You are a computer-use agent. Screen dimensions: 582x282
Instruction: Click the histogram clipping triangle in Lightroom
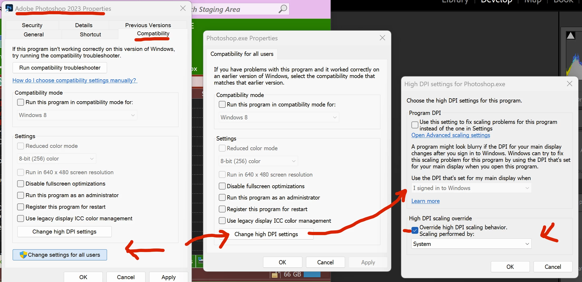pos(571,35)
